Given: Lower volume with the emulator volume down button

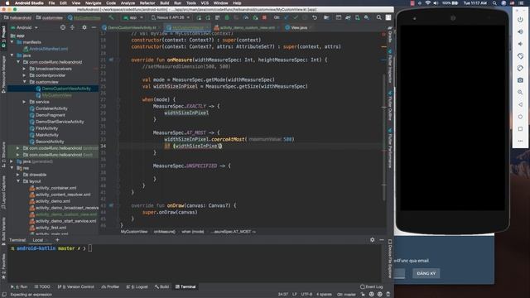Looking at the screenshot, I should 520,44.
